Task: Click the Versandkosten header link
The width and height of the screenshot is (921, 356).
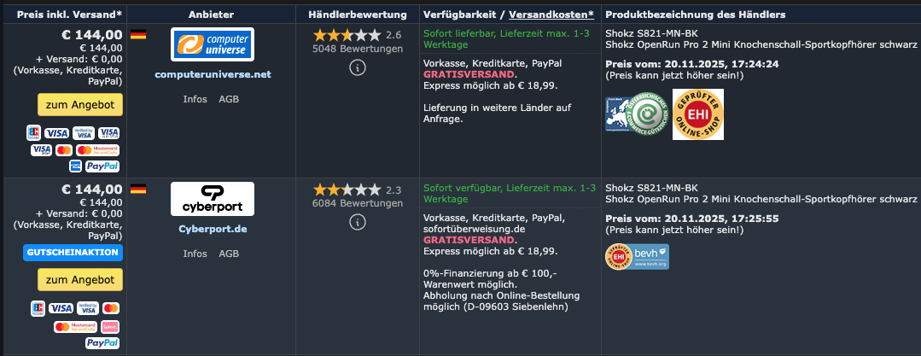Action: (551, 15)
